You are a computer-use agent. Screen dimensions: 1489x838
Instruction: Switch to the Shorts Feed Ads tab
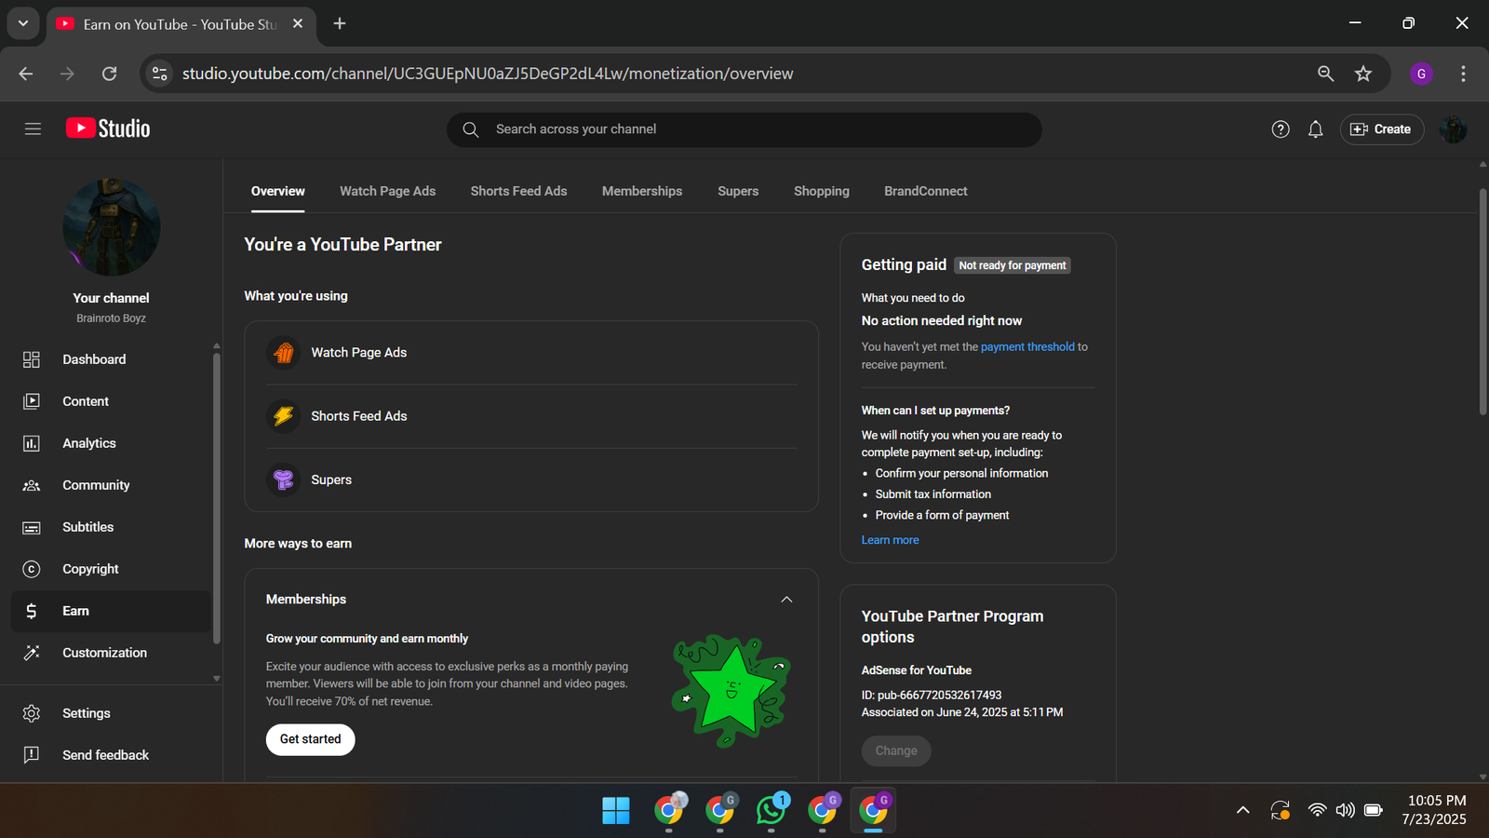tap(518, 191)
